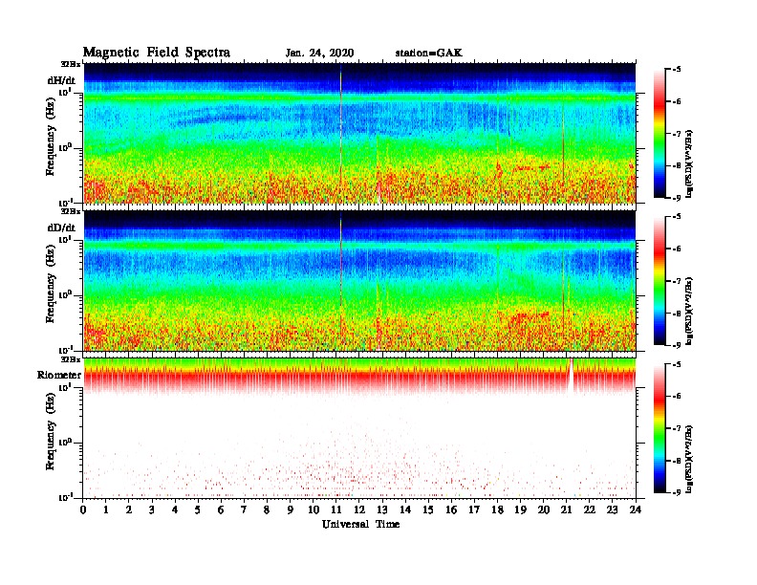Click the "-9" value on the dH/dt color scale
The width and height of the screenshot is (757, 585).
[677, 198]
